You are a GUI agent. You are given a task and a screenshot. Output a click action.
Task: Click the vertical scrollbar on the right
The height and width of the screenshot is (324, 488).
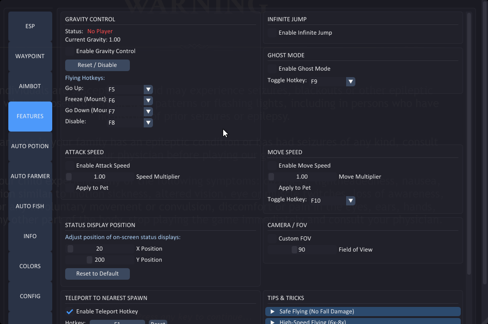[x=469, y=138]
